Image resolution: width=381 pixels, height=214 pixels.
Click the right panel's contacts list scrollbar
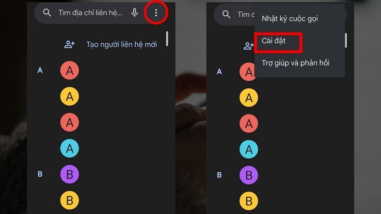[x=346, y=40]
